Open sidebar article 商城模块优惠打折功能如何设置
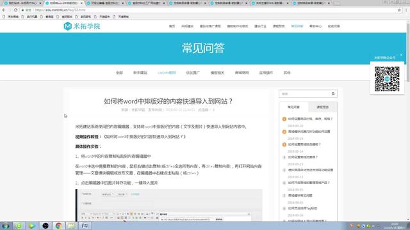 [309, 132]
